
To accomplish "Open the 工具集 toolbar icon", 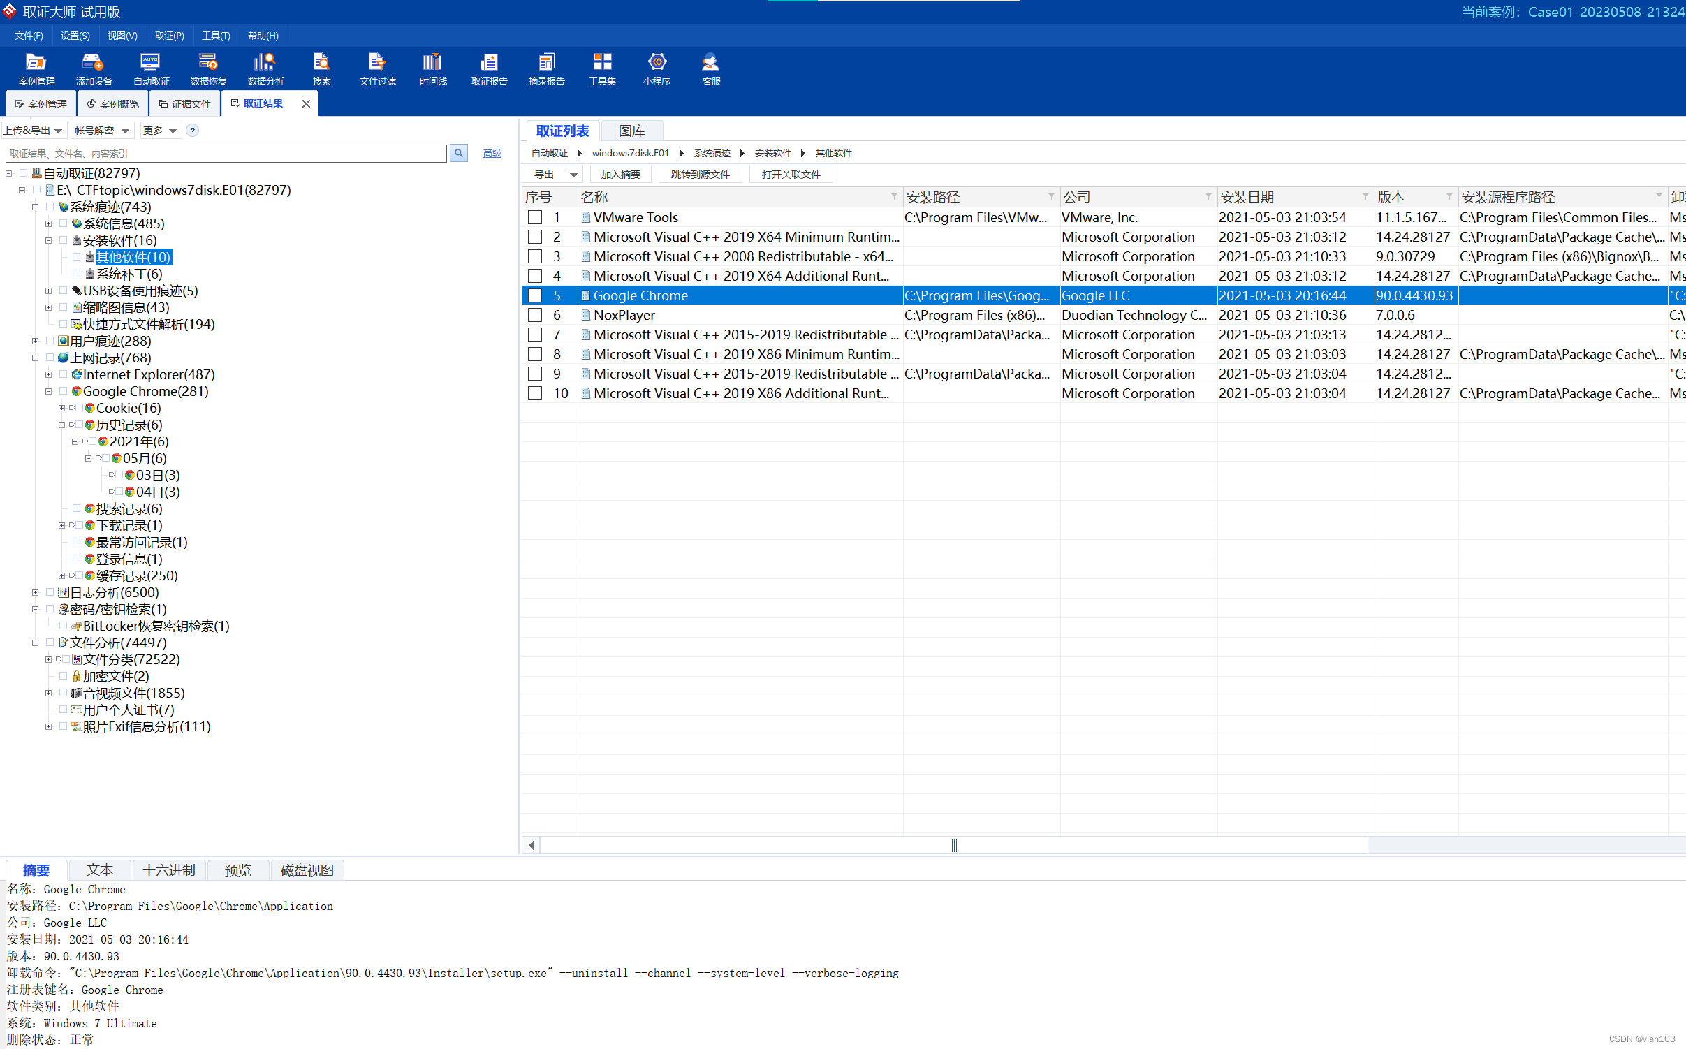I will point(602,69).
